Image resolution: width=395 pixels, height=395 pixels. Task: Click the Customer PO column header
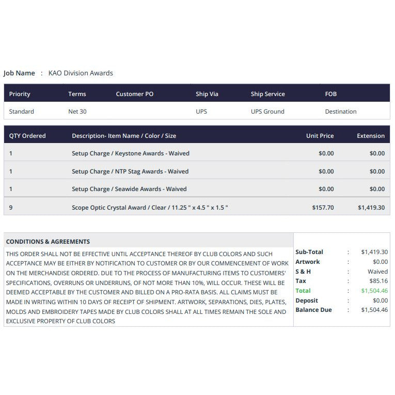click(135, 94)
